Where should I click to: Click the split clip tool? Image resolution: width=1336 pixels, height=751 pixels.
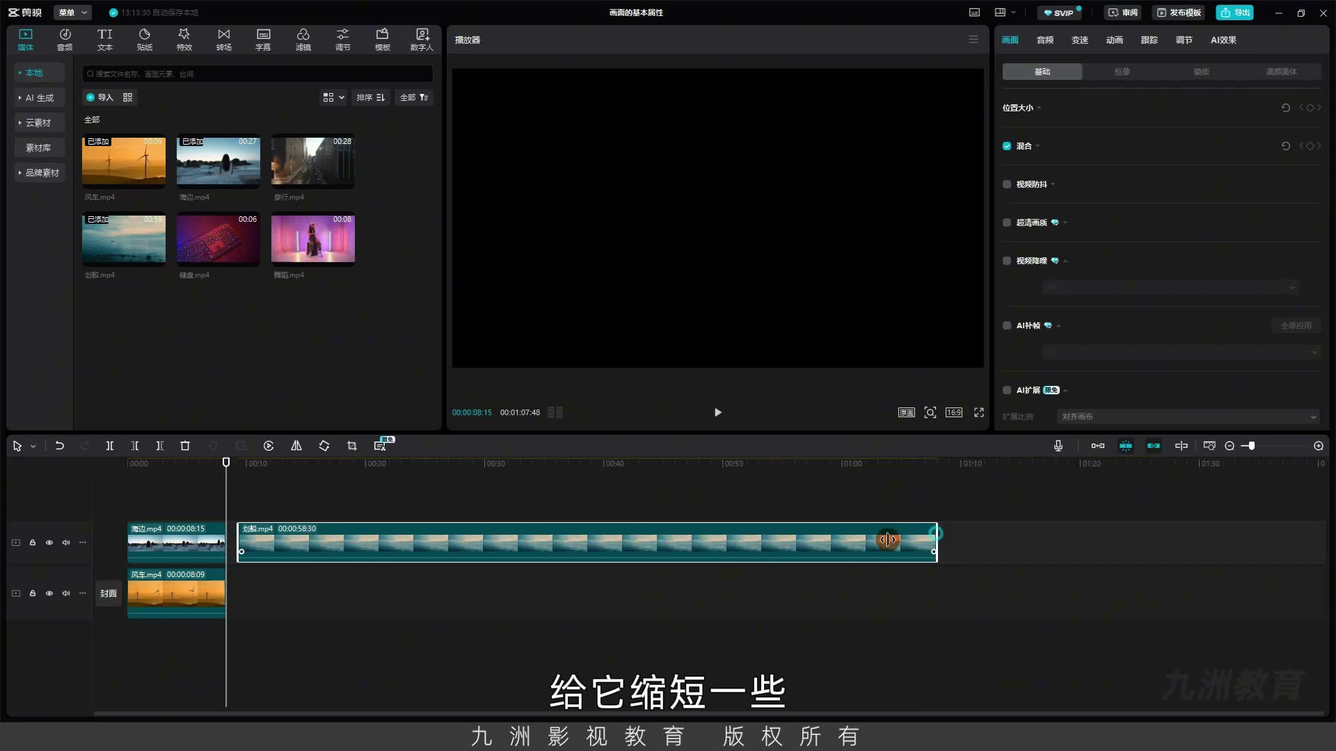[x=110, y=446]
